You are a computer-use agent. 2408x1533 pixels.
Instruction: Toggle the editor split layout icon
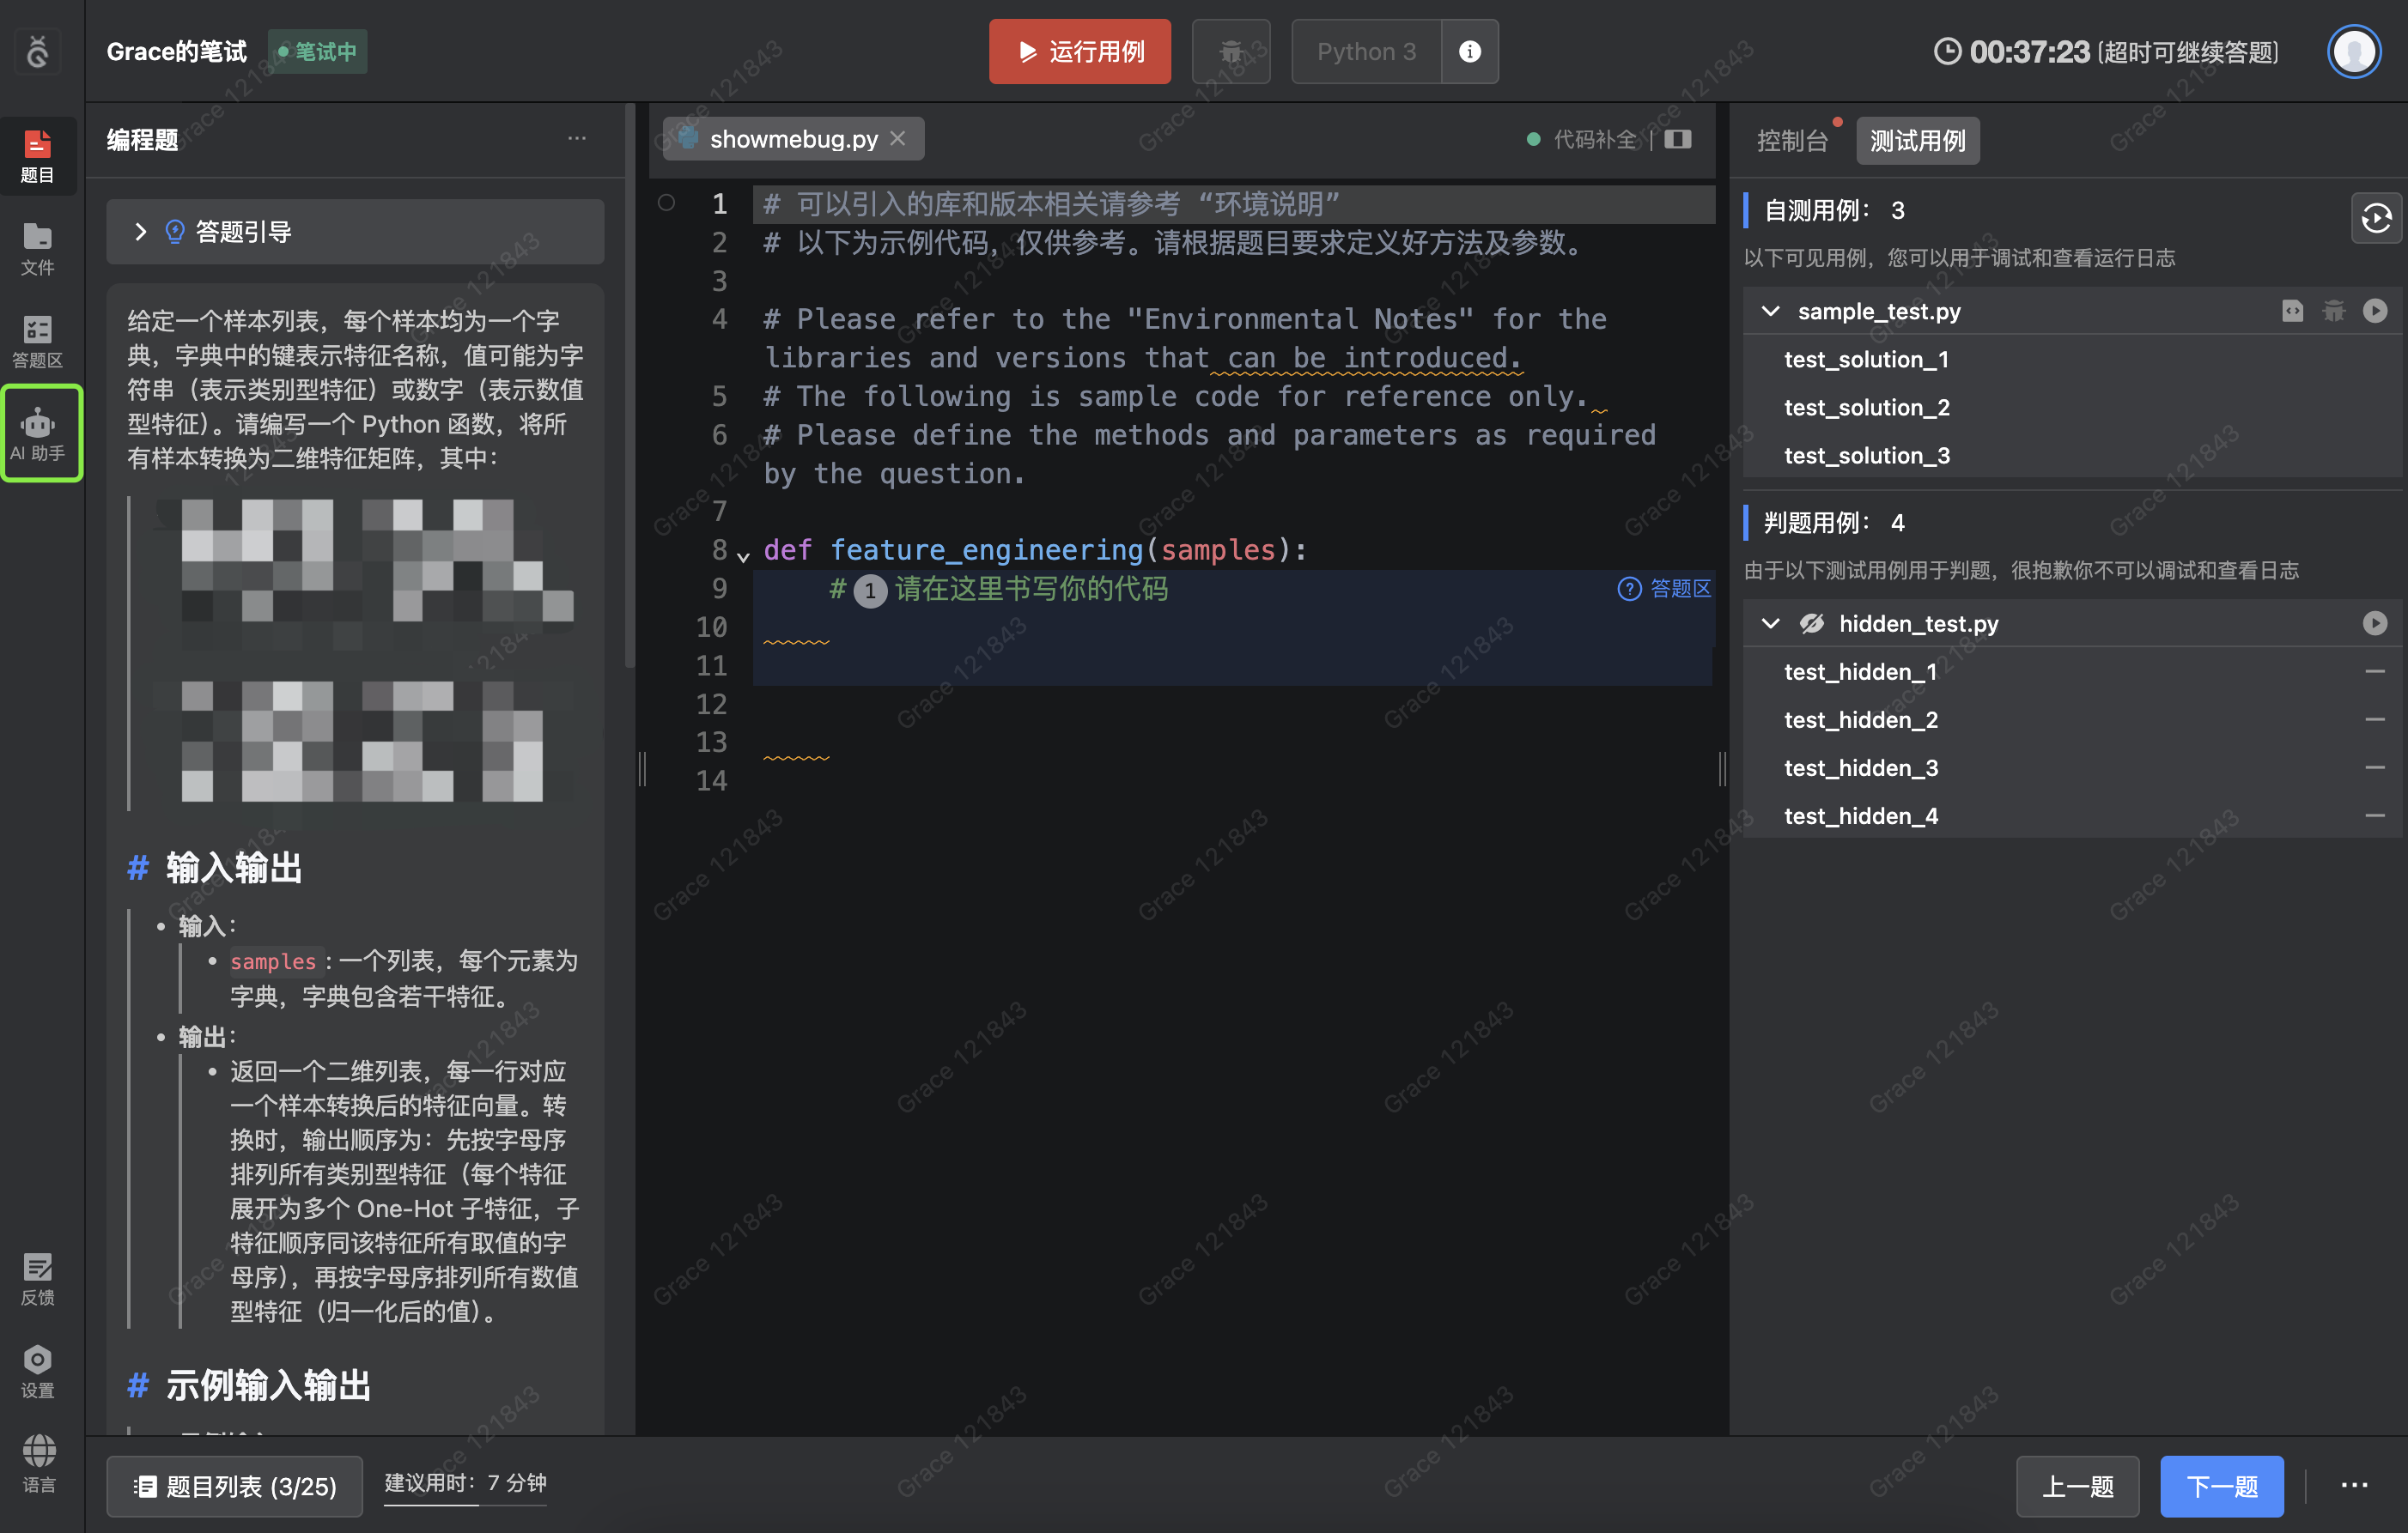(1678, 139)
